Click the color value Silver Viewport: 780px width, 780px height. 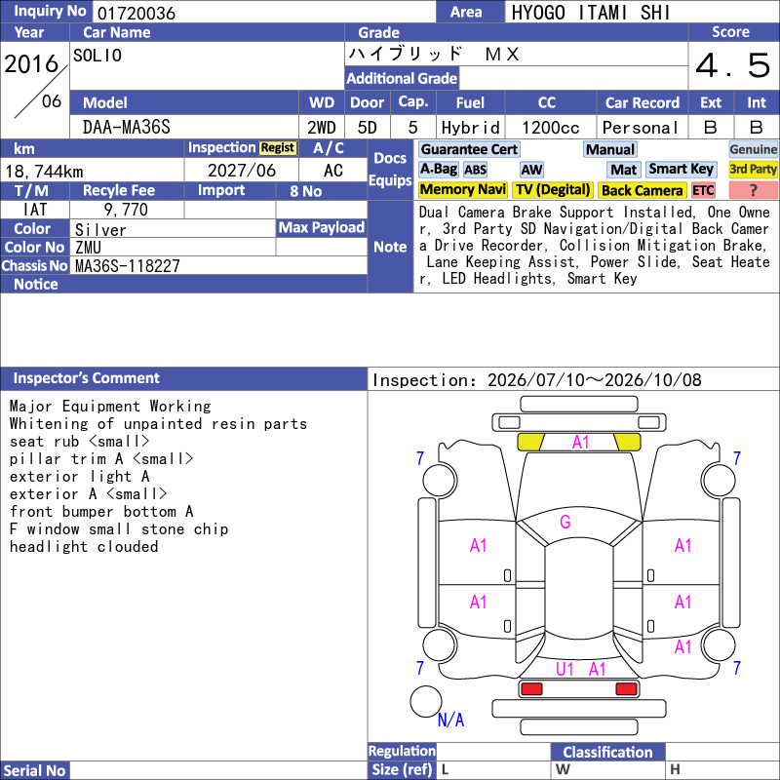coord(100,229)
